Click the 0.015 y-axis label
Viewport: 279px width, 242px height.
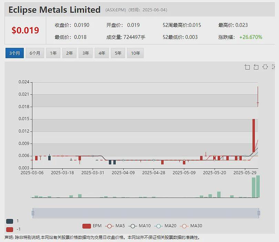click(24, 119)
